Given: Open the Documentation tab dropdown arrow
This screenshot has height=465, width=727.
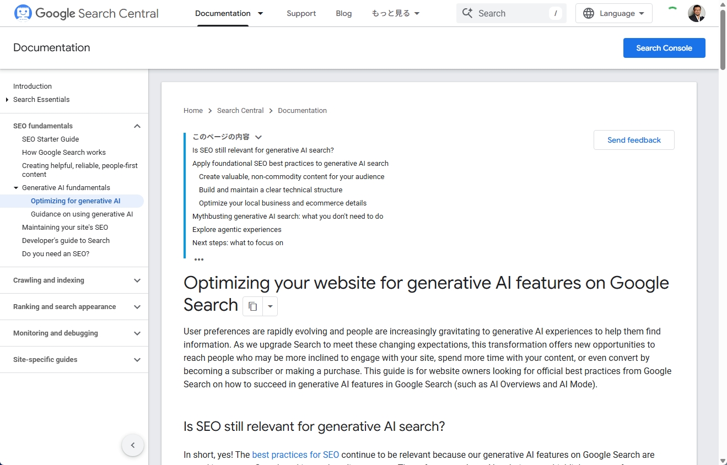Looking at the screenshot, I should 261,13.
